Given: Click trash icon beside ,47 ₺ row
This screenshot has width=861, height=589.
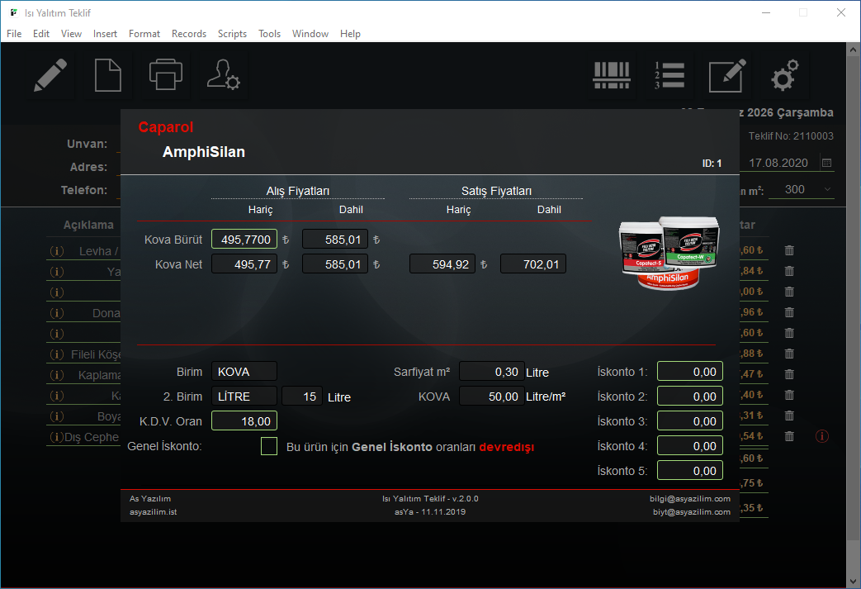Looking at the screenshot, I should click(789, 374).
